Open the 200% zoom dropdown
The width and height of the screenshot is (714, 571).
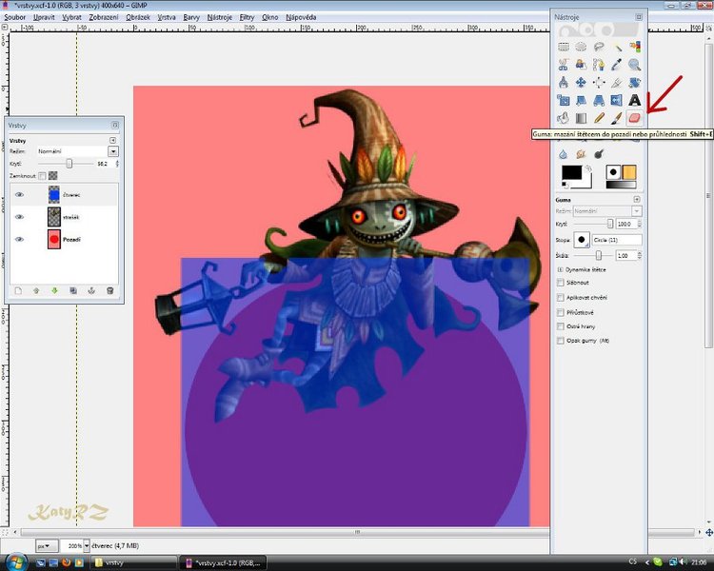[87, 545]
